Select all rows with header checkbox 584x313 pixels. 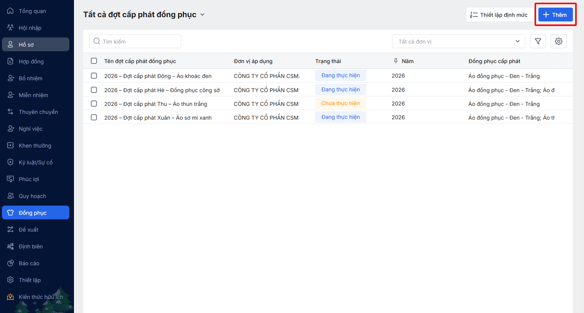coord(94,61)
